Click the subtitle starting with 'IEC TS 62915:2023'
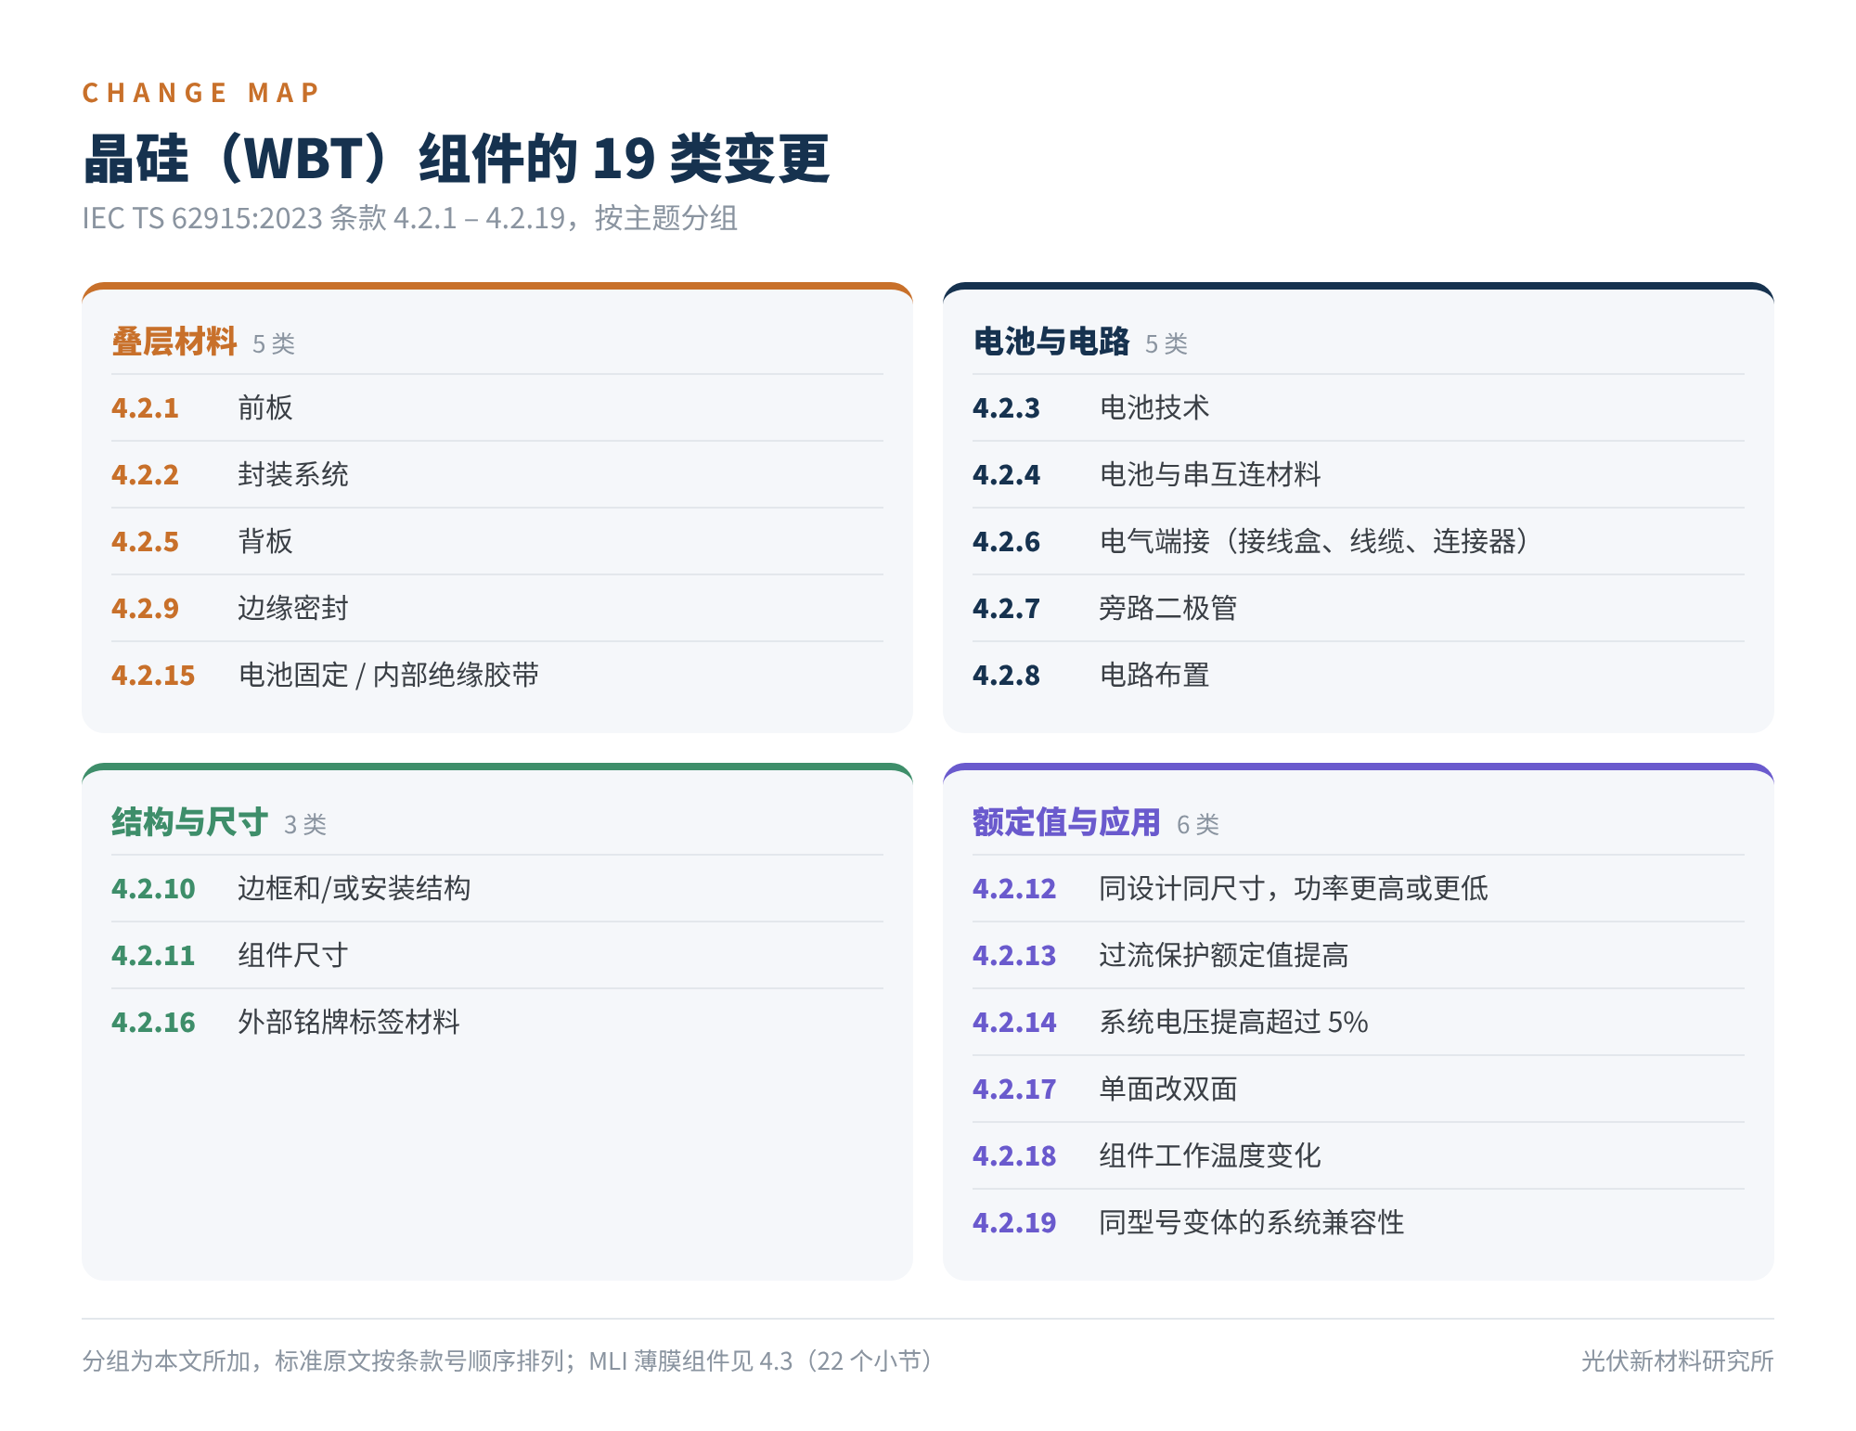The image size is (1856, 1431). pos(409,218)
